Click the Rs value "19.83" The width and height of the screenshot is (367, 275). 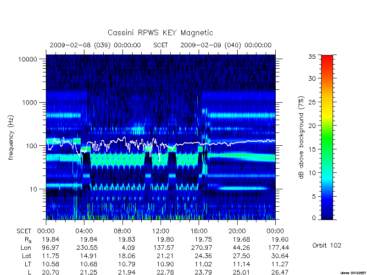click(127, 240)
